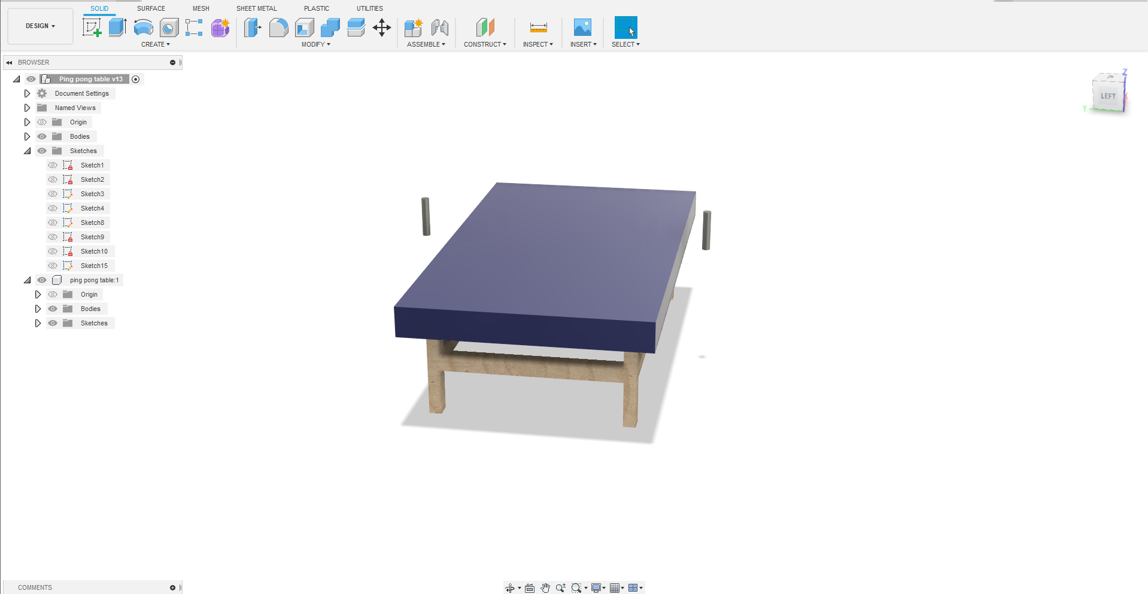Select the Pan tool in navigation bar
Image resolution: width=1148 pixels, height=594 pixels.
coord(545,588)
